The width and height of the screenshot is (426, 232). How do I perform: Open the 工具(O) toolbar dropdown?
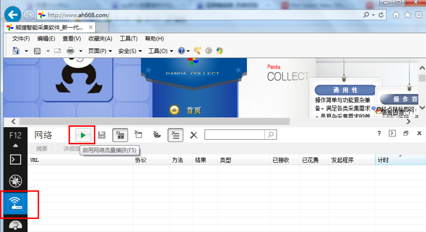[x=161, y=51]
